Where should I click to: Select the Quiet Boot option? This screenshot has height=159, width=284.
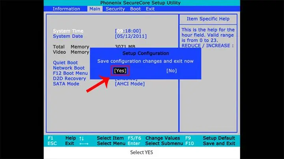pos(65,63)
